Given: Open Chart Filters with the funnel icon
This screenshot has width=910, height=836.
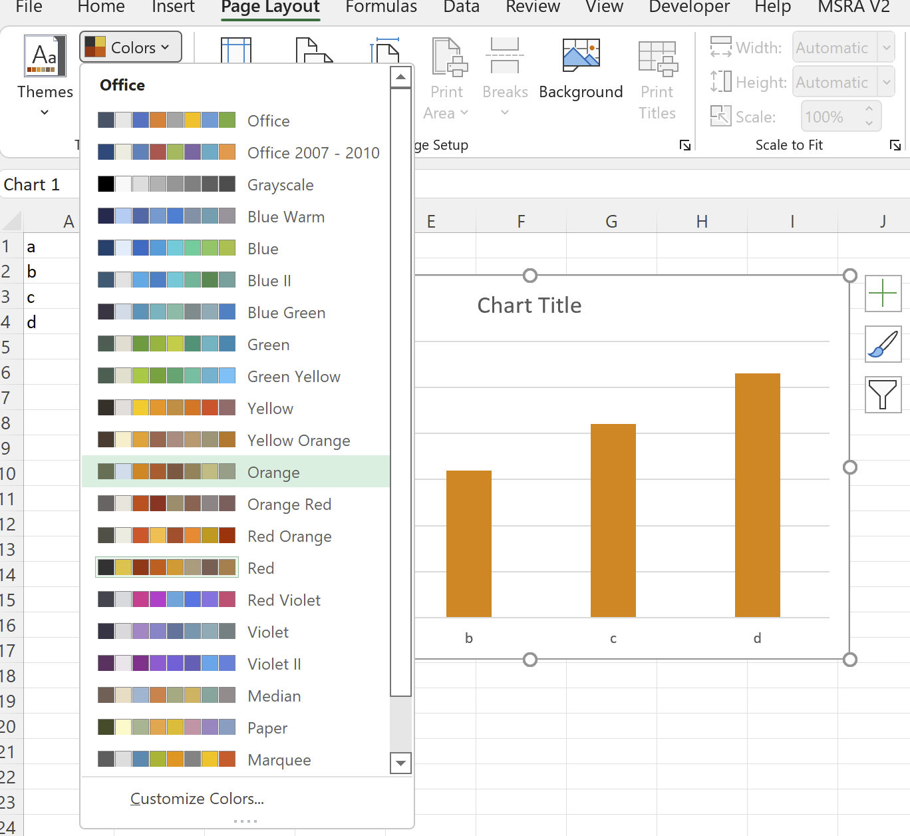Looking at the screenshot, I should click(x=883, y=395).
